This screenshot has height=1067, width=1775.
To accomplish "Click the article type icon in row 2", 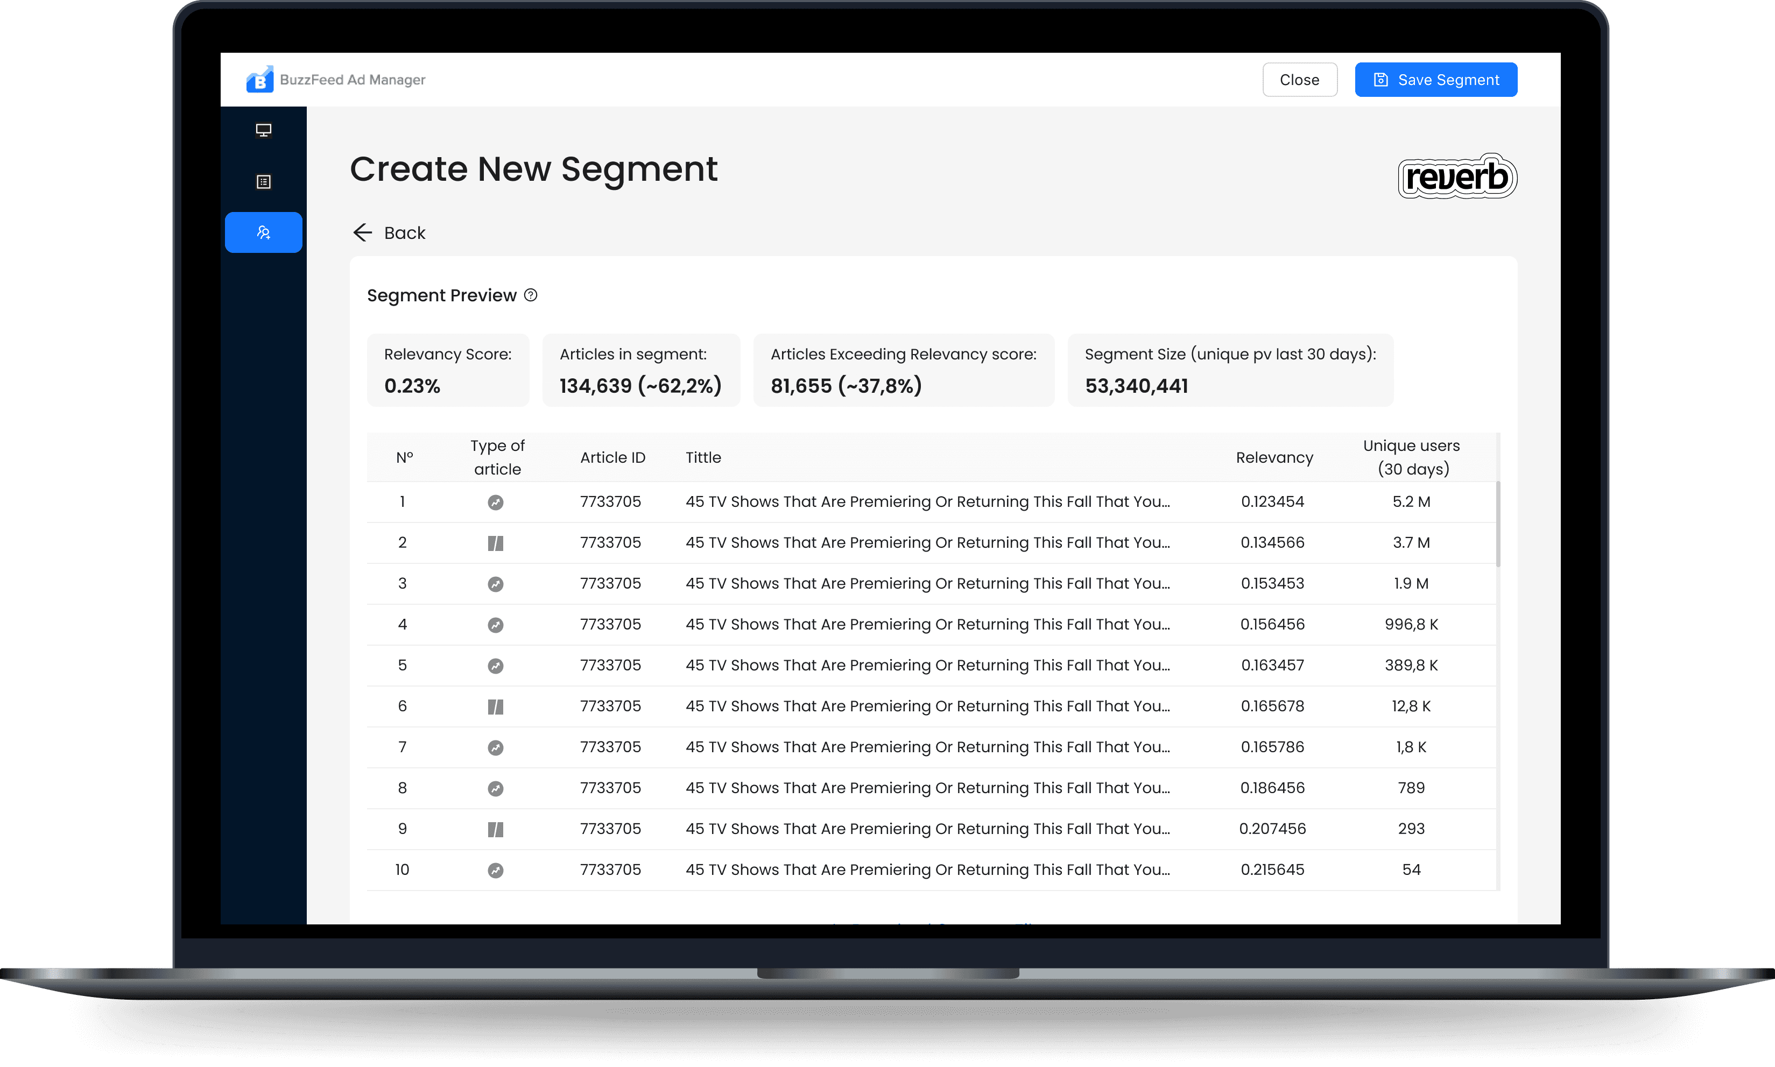I will [x=496, y=543].
